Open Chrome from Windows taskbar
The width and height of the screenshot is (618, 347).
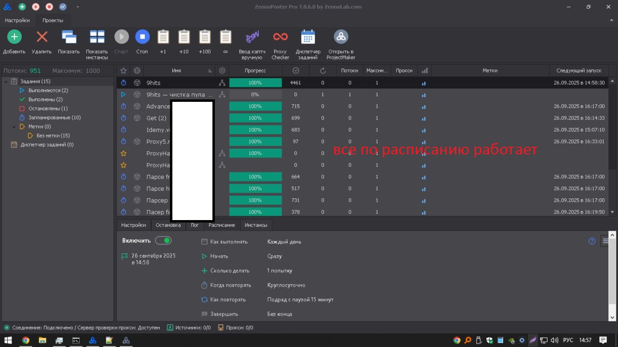(x=26, y=340)
